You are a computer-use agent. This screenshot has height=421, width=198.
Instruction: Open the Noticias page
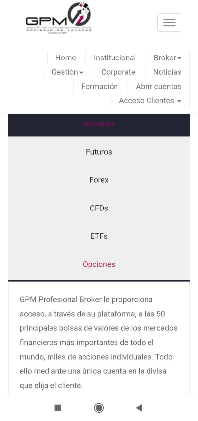pos(167,72)
